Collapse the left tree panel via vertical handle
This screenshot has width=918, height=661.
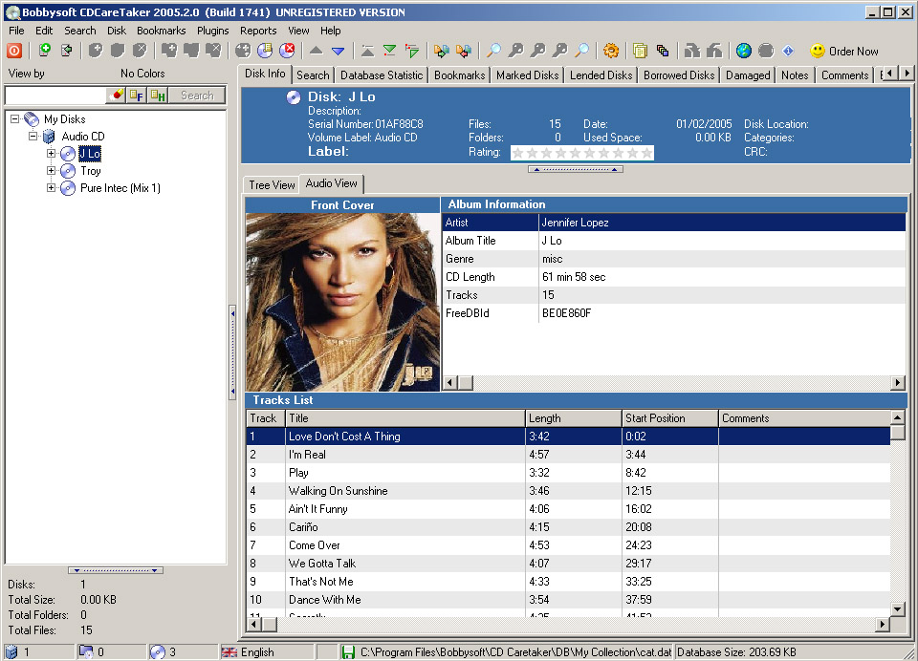tap(232, 352)
